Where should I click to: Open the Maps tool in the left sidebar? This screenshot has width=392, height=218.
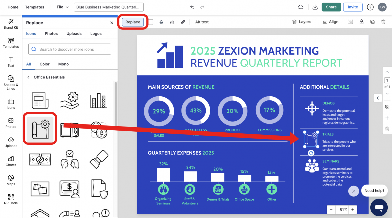pyautogui.click(x=11, y=180)
